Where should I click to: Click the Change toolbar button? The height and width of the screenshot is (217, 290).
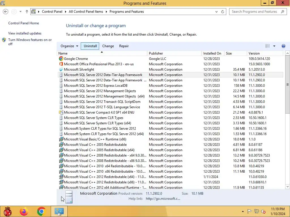[x=108, y=46]
